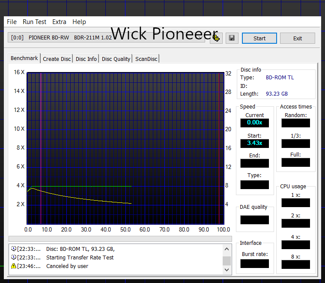Click the CPU usage 2 x box
This screenshot has width=325, height=283.
pos(295,223)
